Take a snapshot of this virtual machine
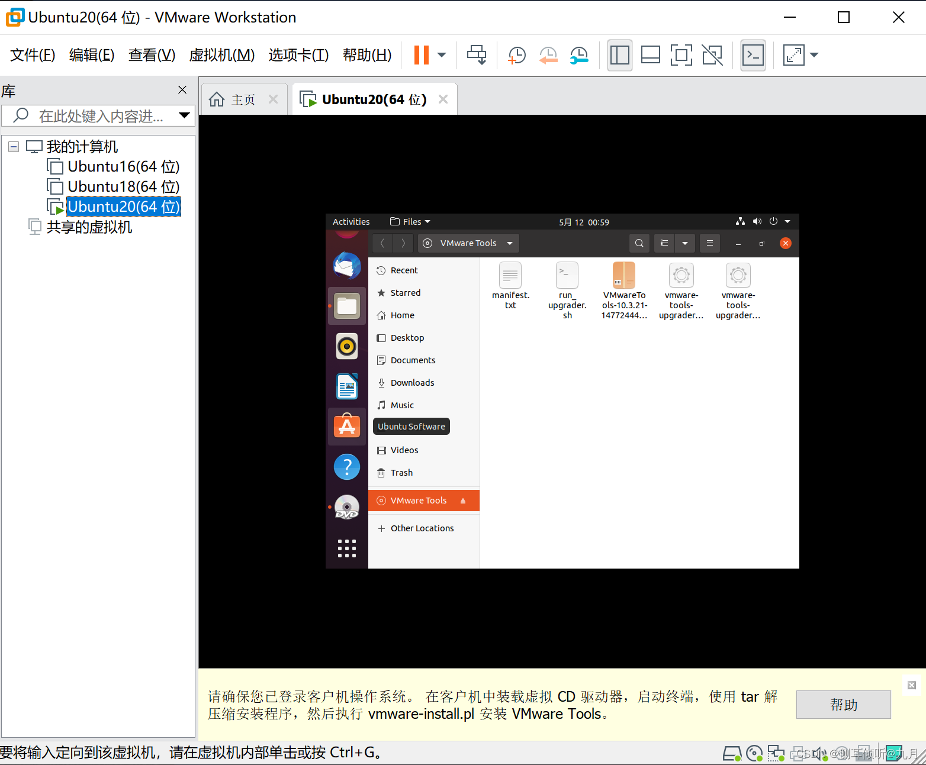 coord(516,54)
